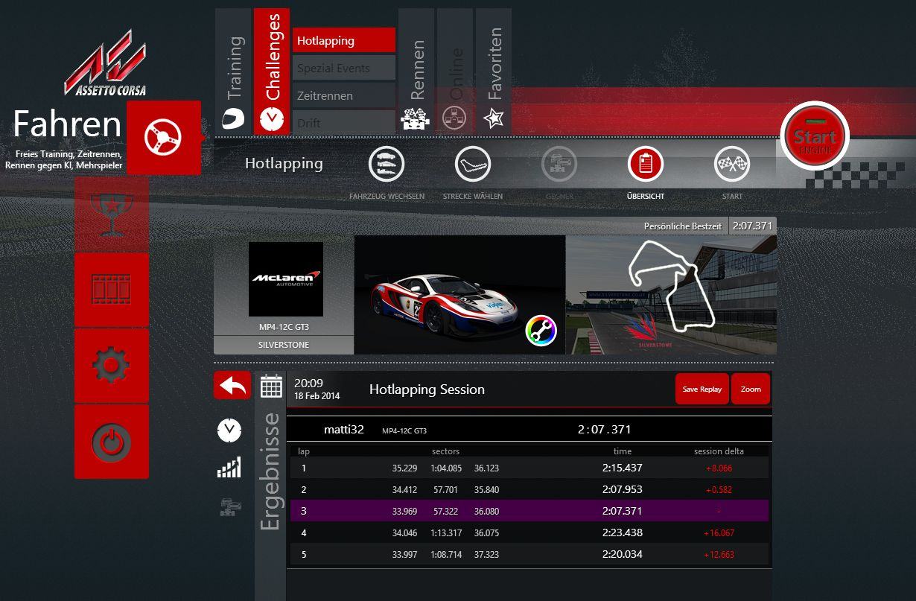Screen dimensions: 916x601
Task: Select the Hotlapping menu item
Action: pyautogui.click(x=344, y=41)
